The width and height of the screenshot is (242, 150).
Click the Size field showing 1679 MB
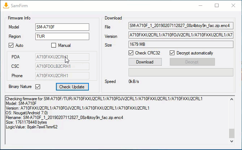pos(181,44)
